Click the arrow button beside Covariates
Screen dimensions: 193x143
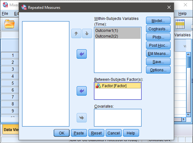(x=82, y=118)
